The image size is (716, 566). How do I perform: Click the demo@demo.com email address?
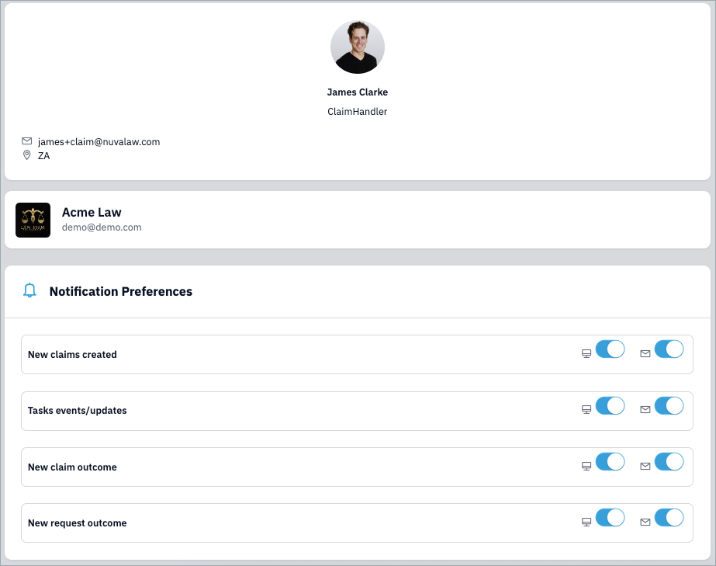[102, 227]
